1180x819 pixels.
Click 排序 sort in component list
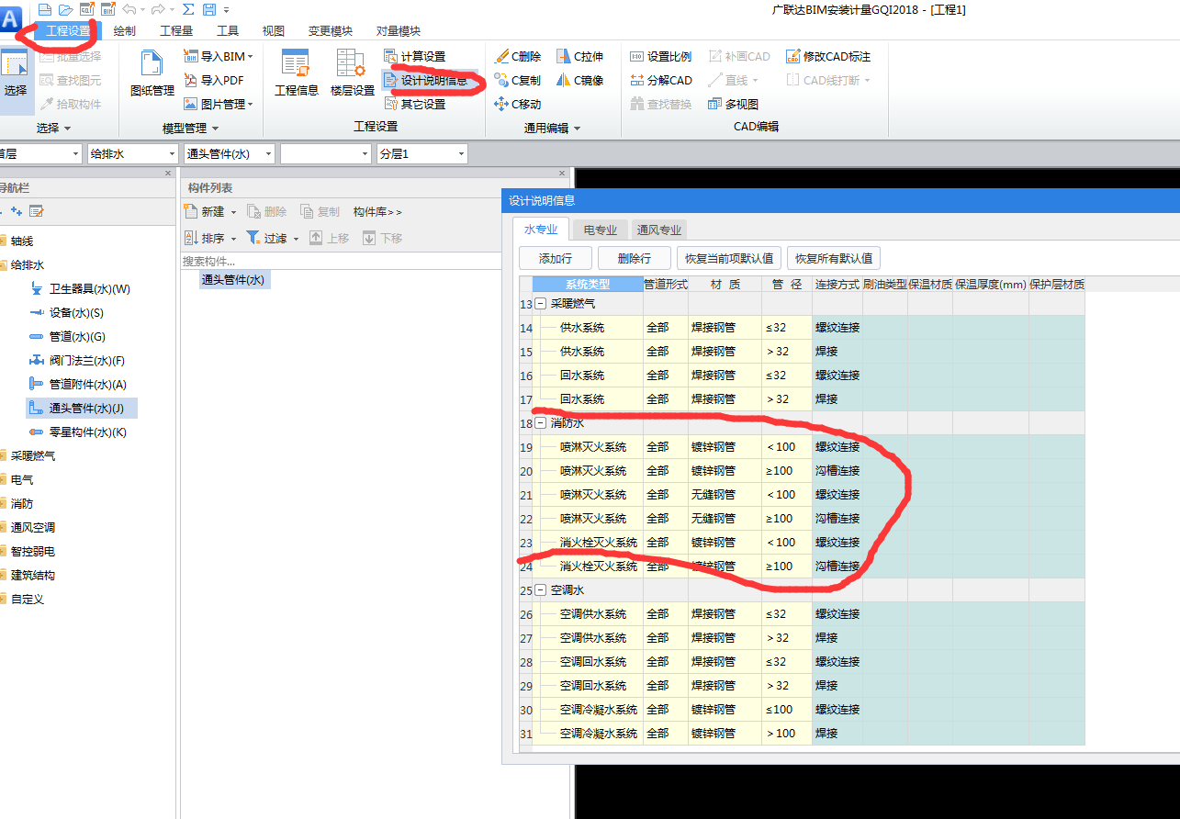coord(210,238)
